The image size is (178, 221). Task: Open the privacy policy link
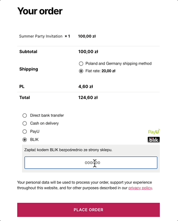coord(140,188)
